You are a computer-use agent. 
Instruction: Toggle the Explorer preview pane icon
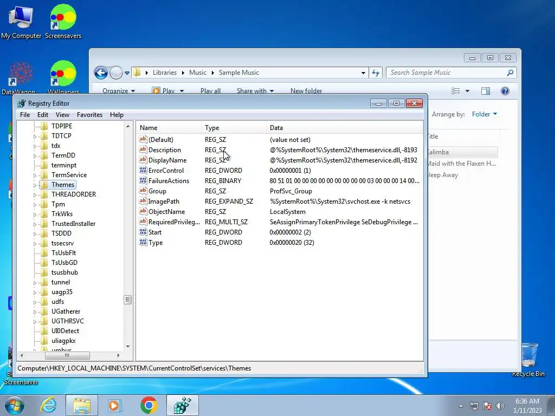tap(486, 91)
